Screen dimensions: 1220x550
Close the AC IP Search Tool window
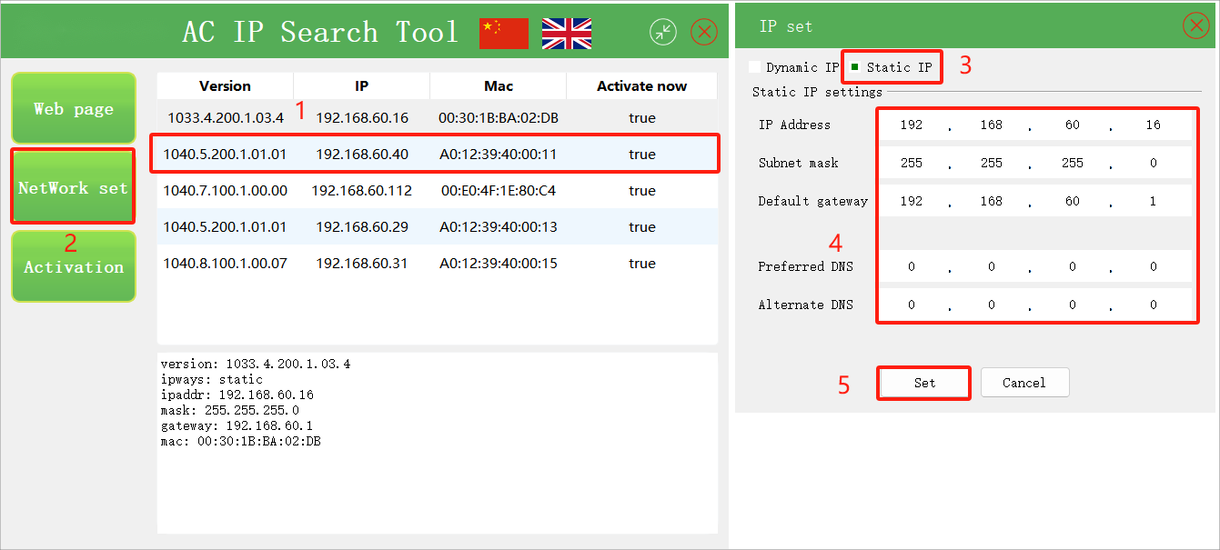coord(704,33)
